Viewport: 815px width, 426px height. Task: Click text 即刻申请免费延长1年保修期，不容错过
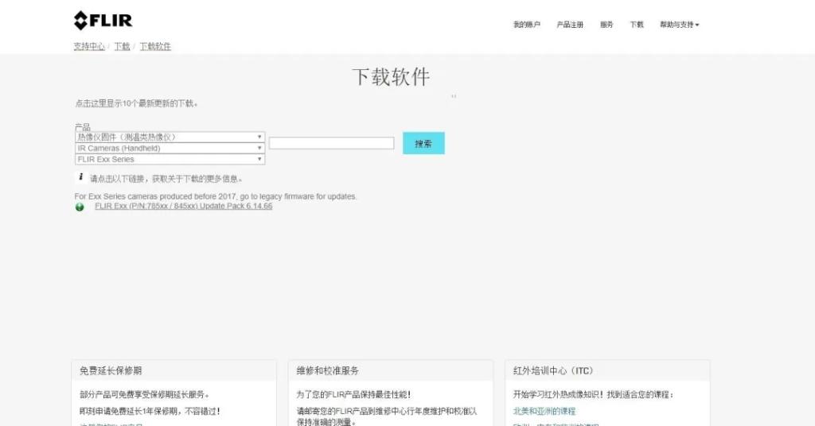tap(150, 411)
